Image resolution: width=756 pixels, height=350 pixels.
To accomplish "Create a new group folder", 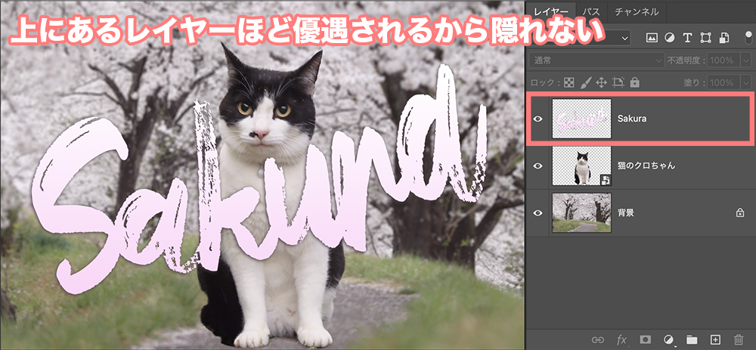I will [x=692, y=339].
